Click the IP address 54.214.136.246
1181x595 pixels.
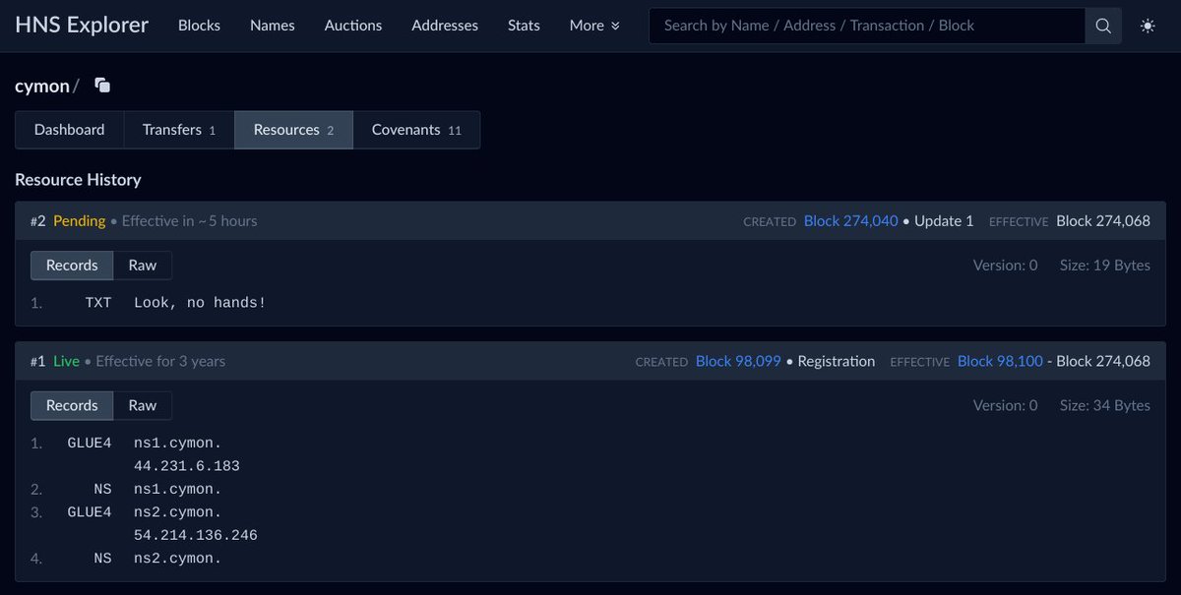pos(196,536)
